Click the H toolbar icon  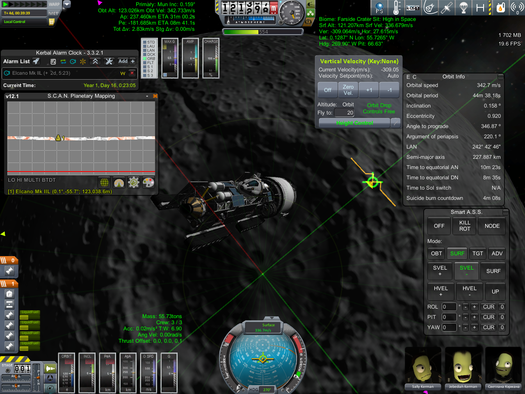coord(480,8)
